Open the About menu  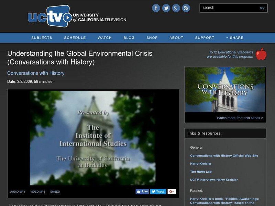coord(176,38)
